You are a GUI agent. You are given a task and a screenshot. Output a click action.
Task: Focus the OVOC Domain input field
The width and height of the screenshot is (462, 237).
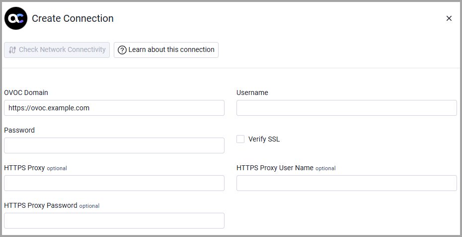(x=114, y=108)
